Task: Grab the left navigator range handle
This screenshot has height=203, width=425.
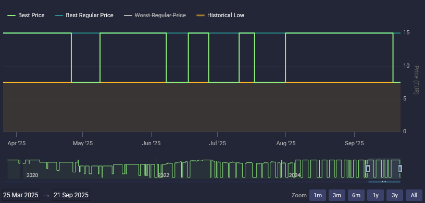Action: click(x=368, y=169)
